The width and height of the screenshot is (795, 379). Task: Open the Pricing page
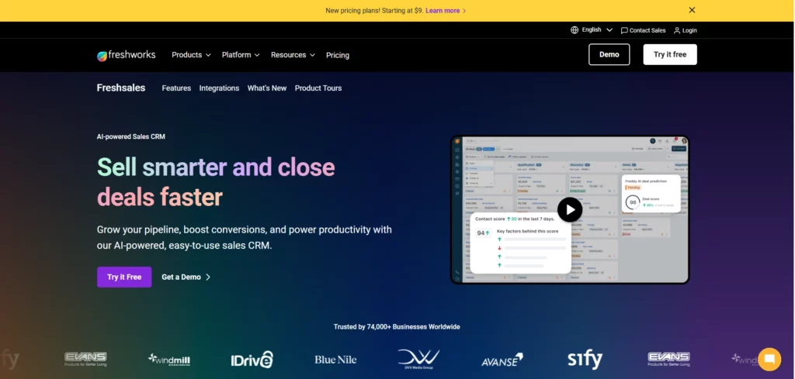tap(338, 55)
